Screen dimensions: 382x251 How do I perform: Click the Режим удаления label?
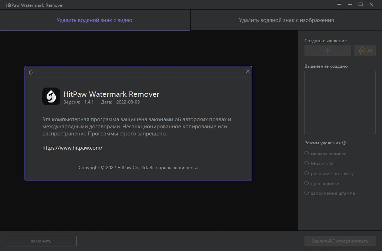322,143
